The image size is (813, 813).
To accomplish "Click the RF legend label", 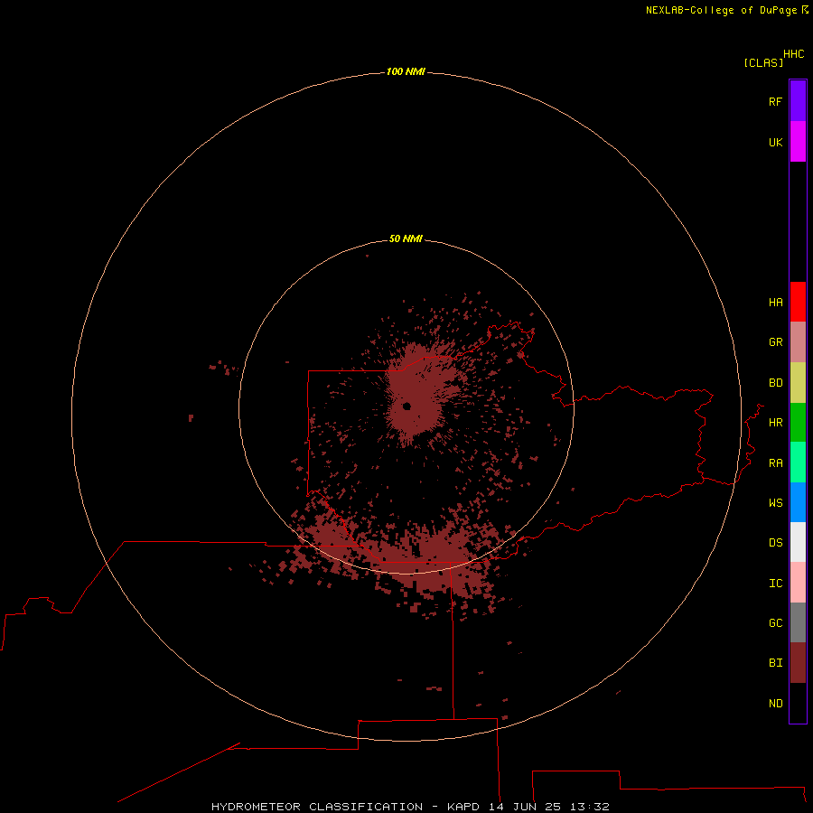I will point(775,101).
